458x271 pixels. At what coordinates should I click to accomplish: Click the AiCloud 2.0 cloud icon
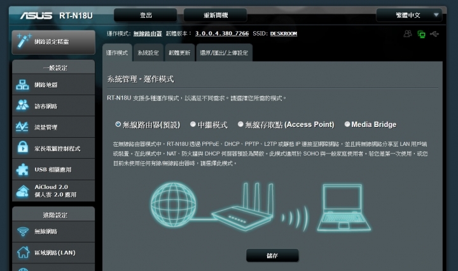click(x=22, y=191)
